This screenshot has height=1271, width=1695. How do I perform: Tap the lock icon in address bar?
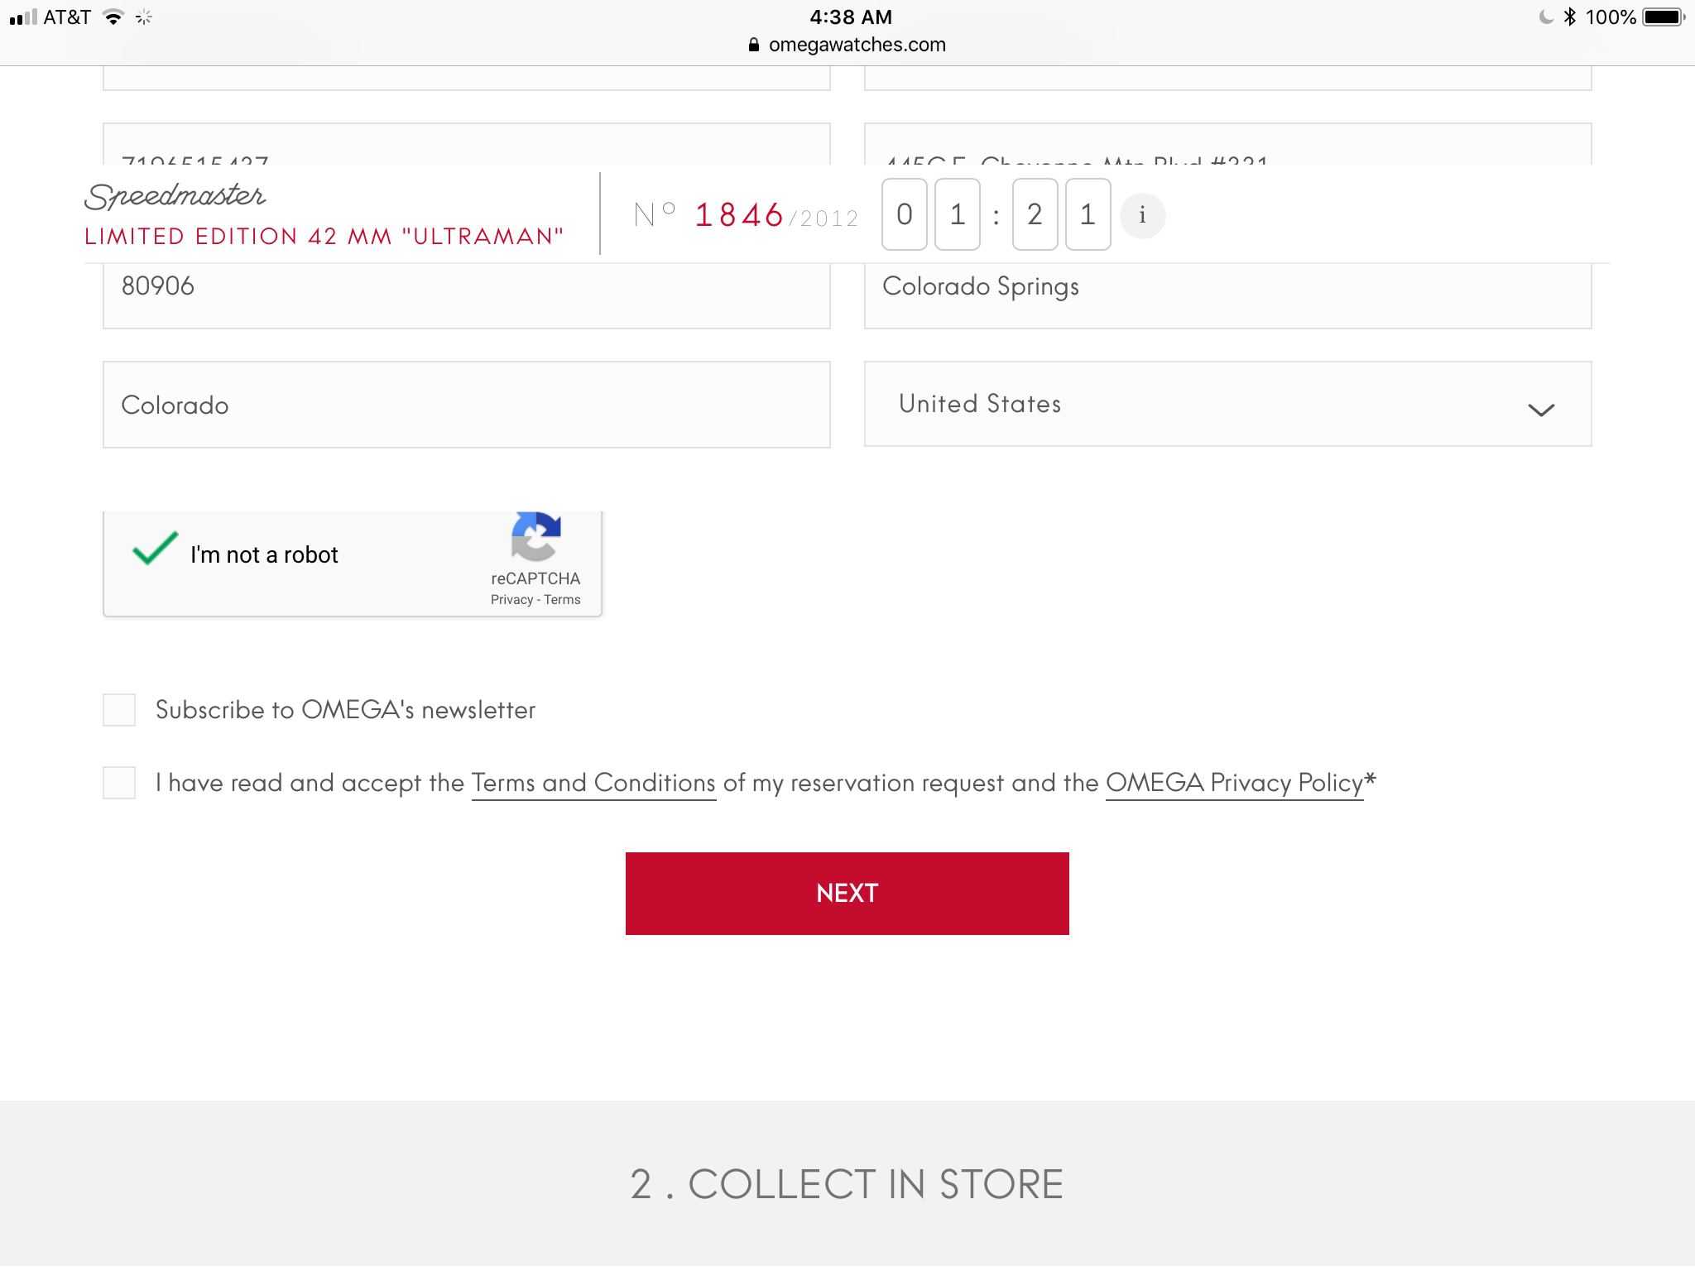(x=753, y=45)
